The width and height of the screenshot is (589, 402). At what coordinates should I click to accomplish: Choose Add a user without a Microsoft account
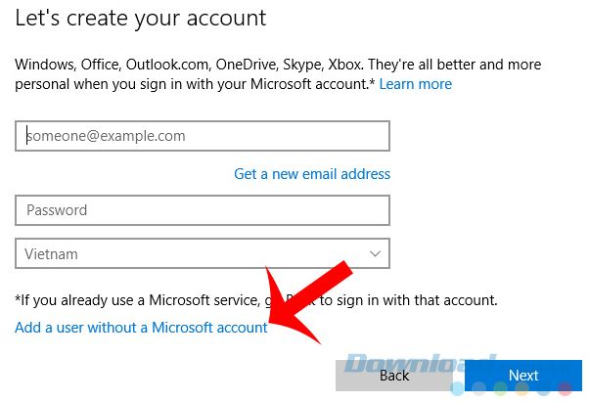click(141, 328)
